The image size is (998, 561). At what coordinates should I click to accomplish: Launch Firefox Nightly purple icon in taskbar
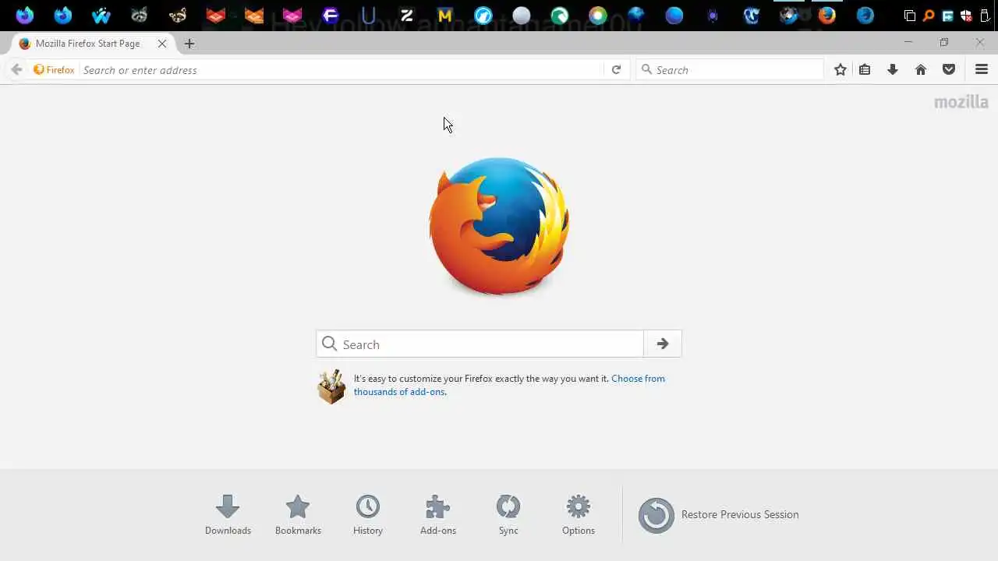(x=25, y=15)
